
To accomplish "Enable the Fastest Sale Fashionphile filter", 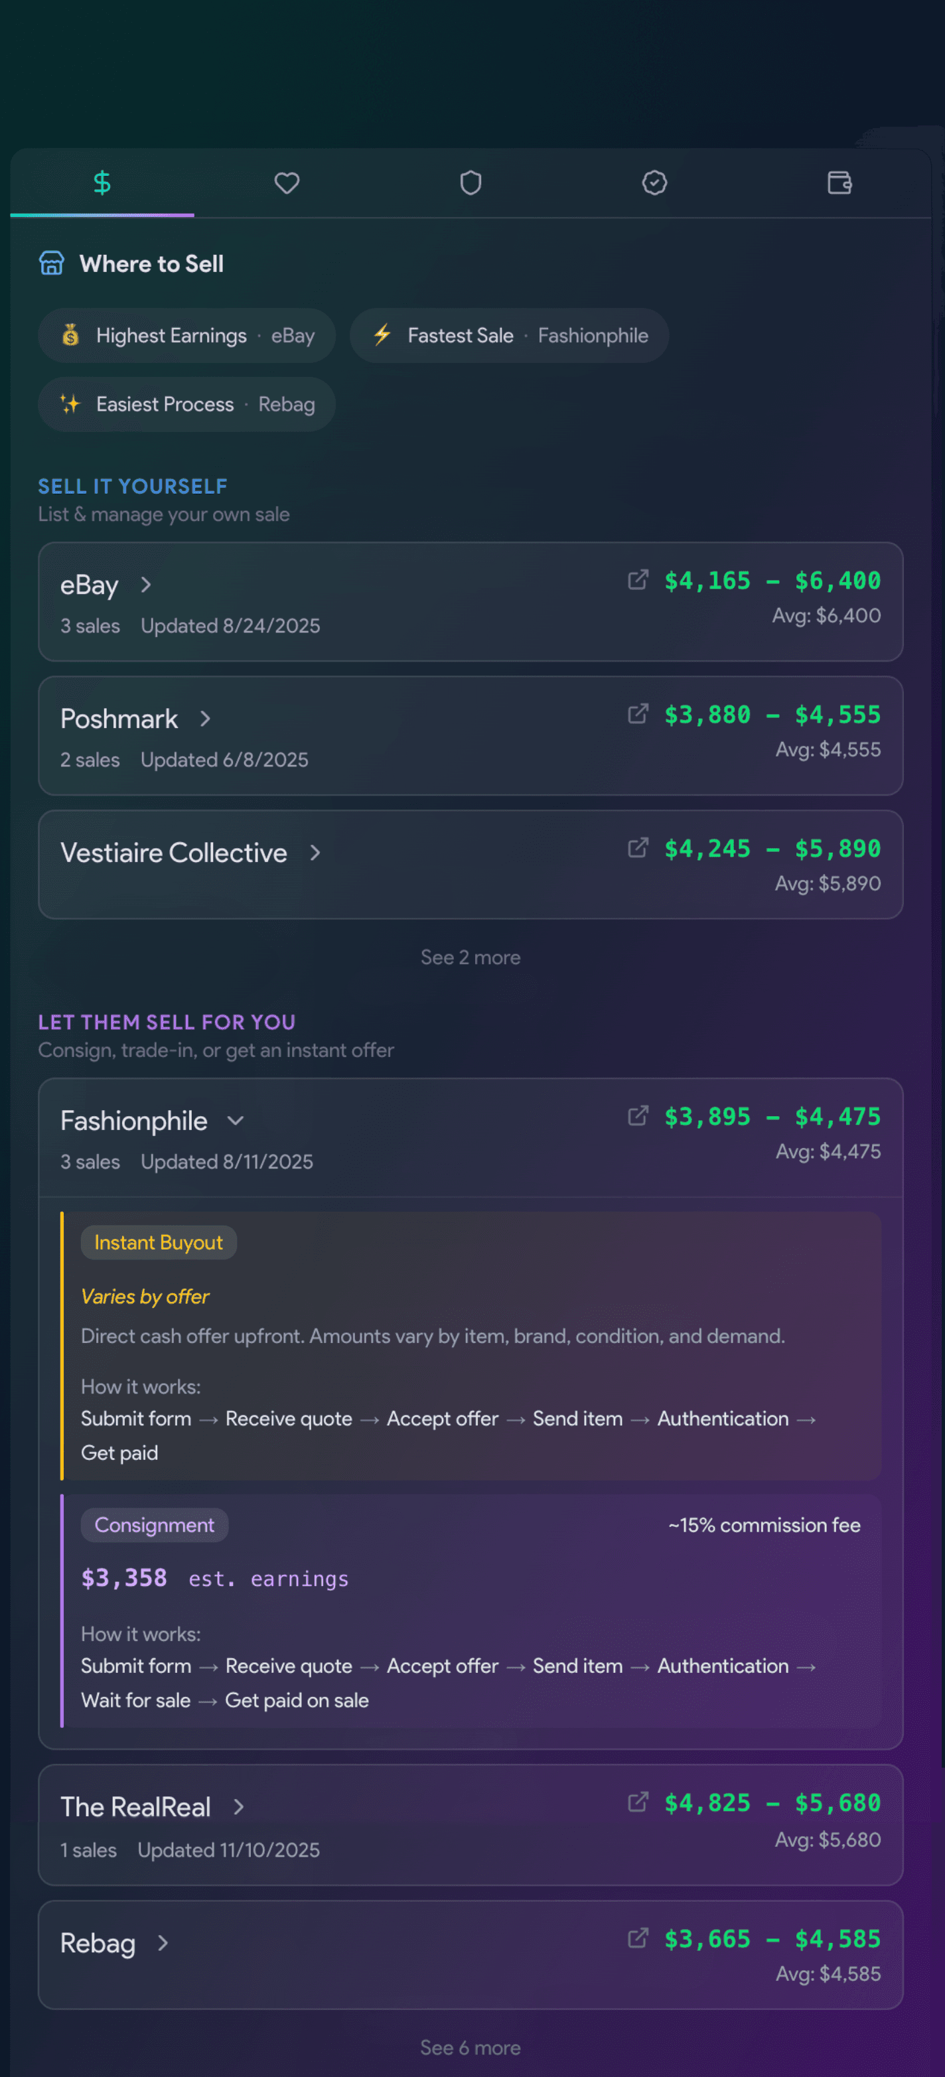I will point(509,335).
